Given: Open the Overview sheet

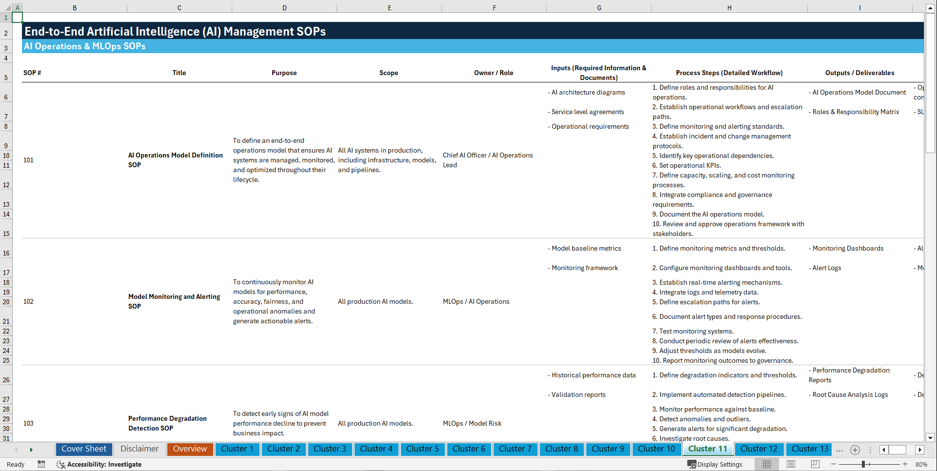Looking at the screenshot, I should (190, 449).
